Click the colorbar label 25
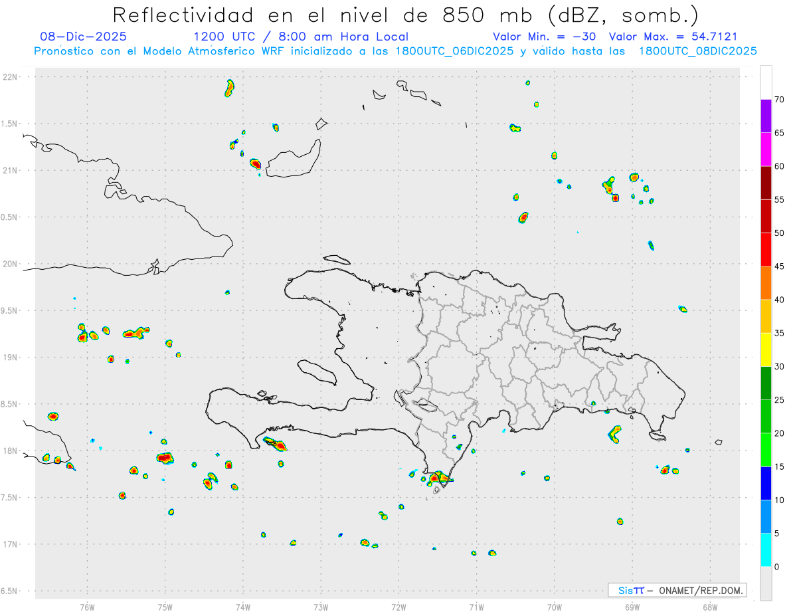The width and height of the screenshot is (797, 616). [x=779, y=400]
